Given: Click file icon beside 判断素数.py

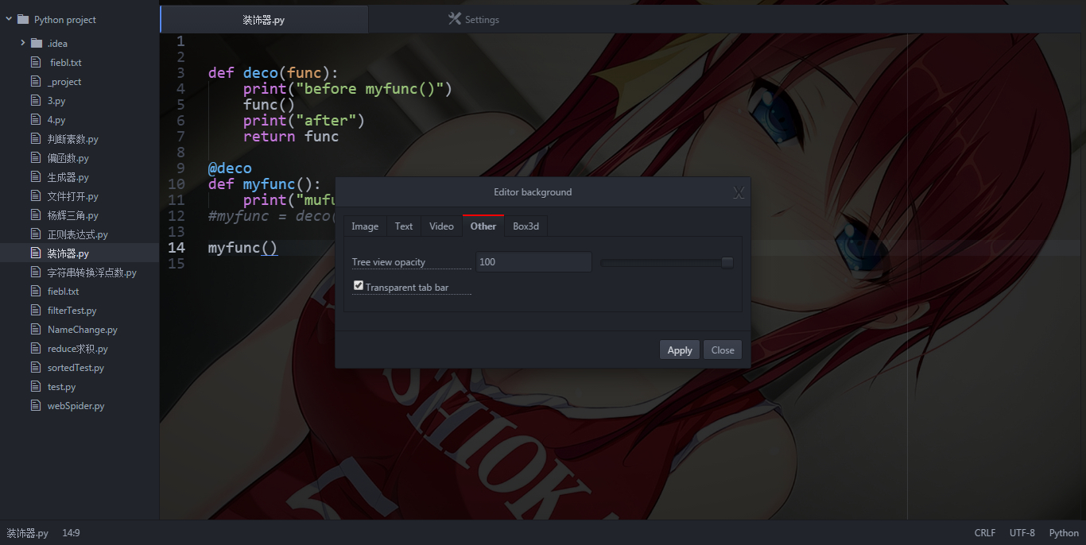Looking at the screenshot, I should (x=35, y=138).
